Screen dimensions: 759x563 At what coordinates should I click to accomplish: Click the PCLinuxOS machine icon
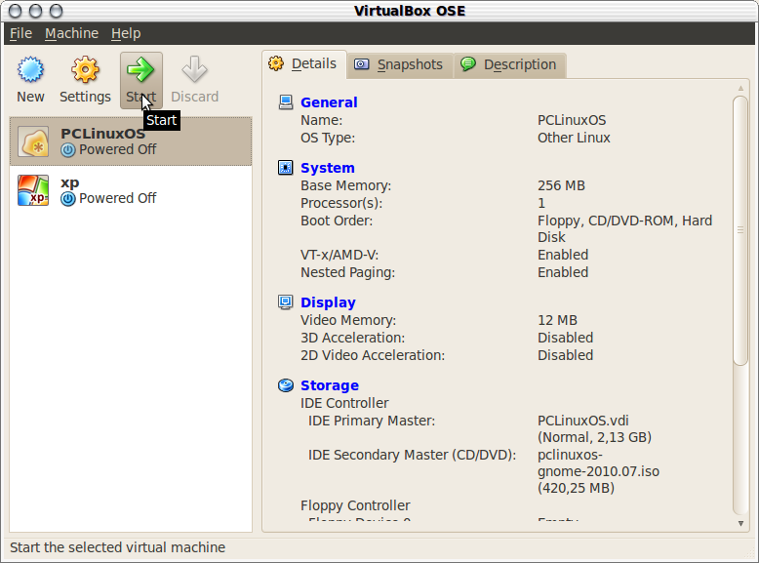tap(33, 141)
